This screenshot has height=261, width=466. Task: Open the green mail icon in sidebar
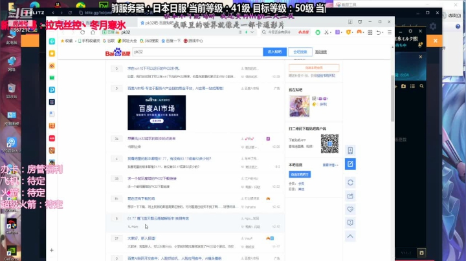coord(52,78)
